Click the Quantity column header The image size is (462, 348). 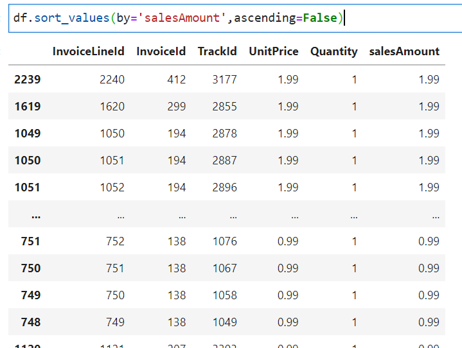[333, 51]
